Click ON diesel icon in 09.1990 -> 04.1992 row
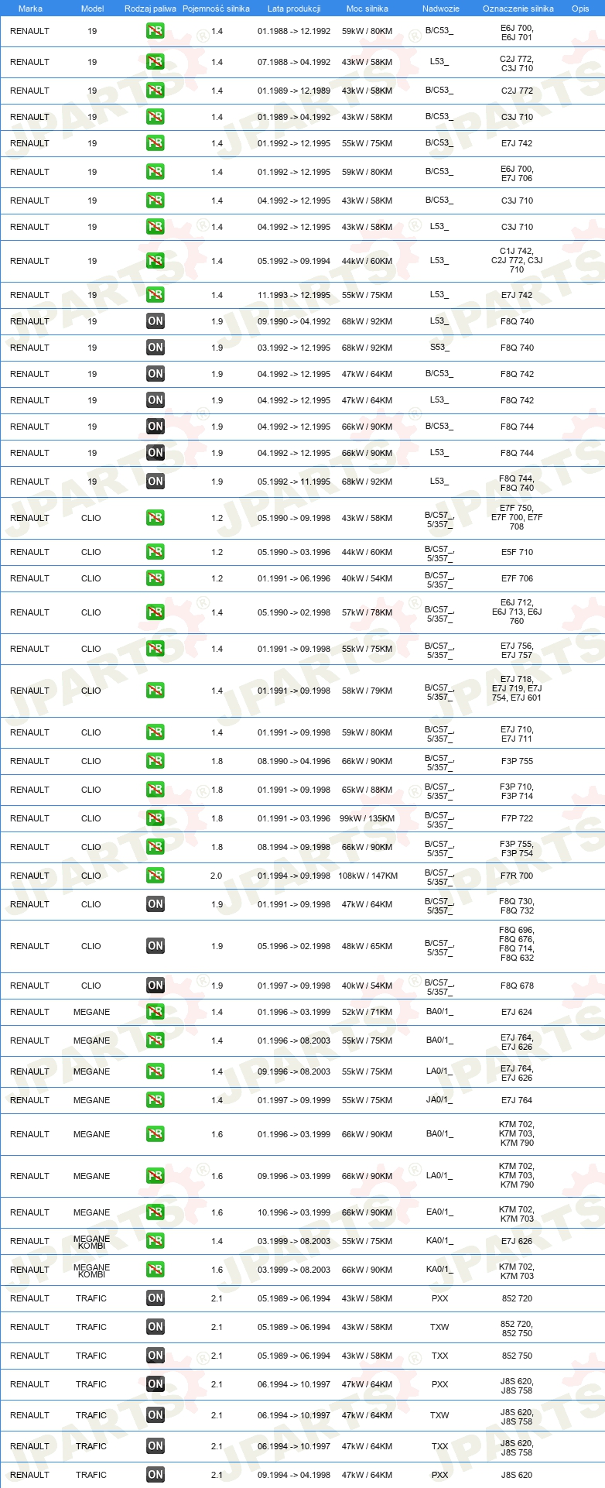Image resolution: width=605 pixels, height=1488 pixels. click(156, 321)
